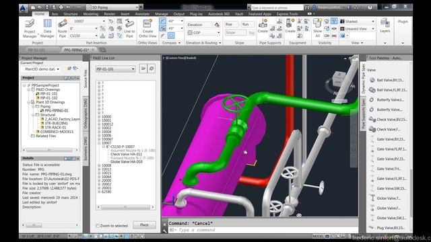The width and height of the screenshot is (431, 242).
Task: Open the Modeling ribbon tab
Action: click(91, 14)
